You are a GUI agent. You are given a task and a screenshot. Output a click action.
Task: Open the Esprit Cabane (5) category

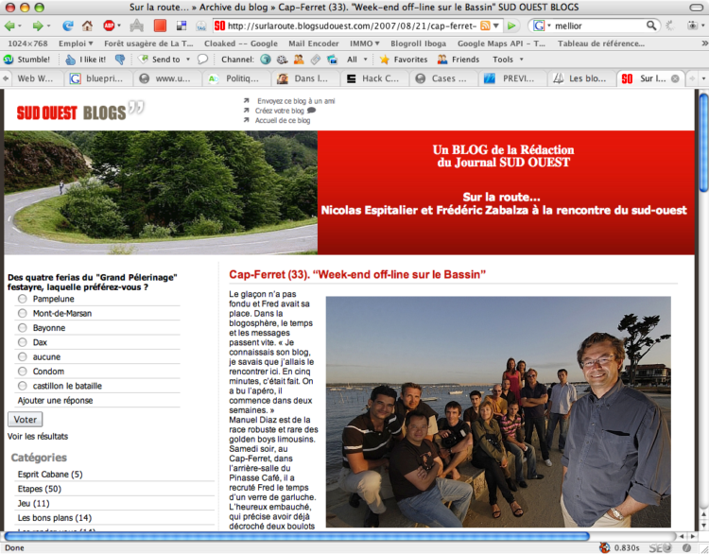[50, 474]
